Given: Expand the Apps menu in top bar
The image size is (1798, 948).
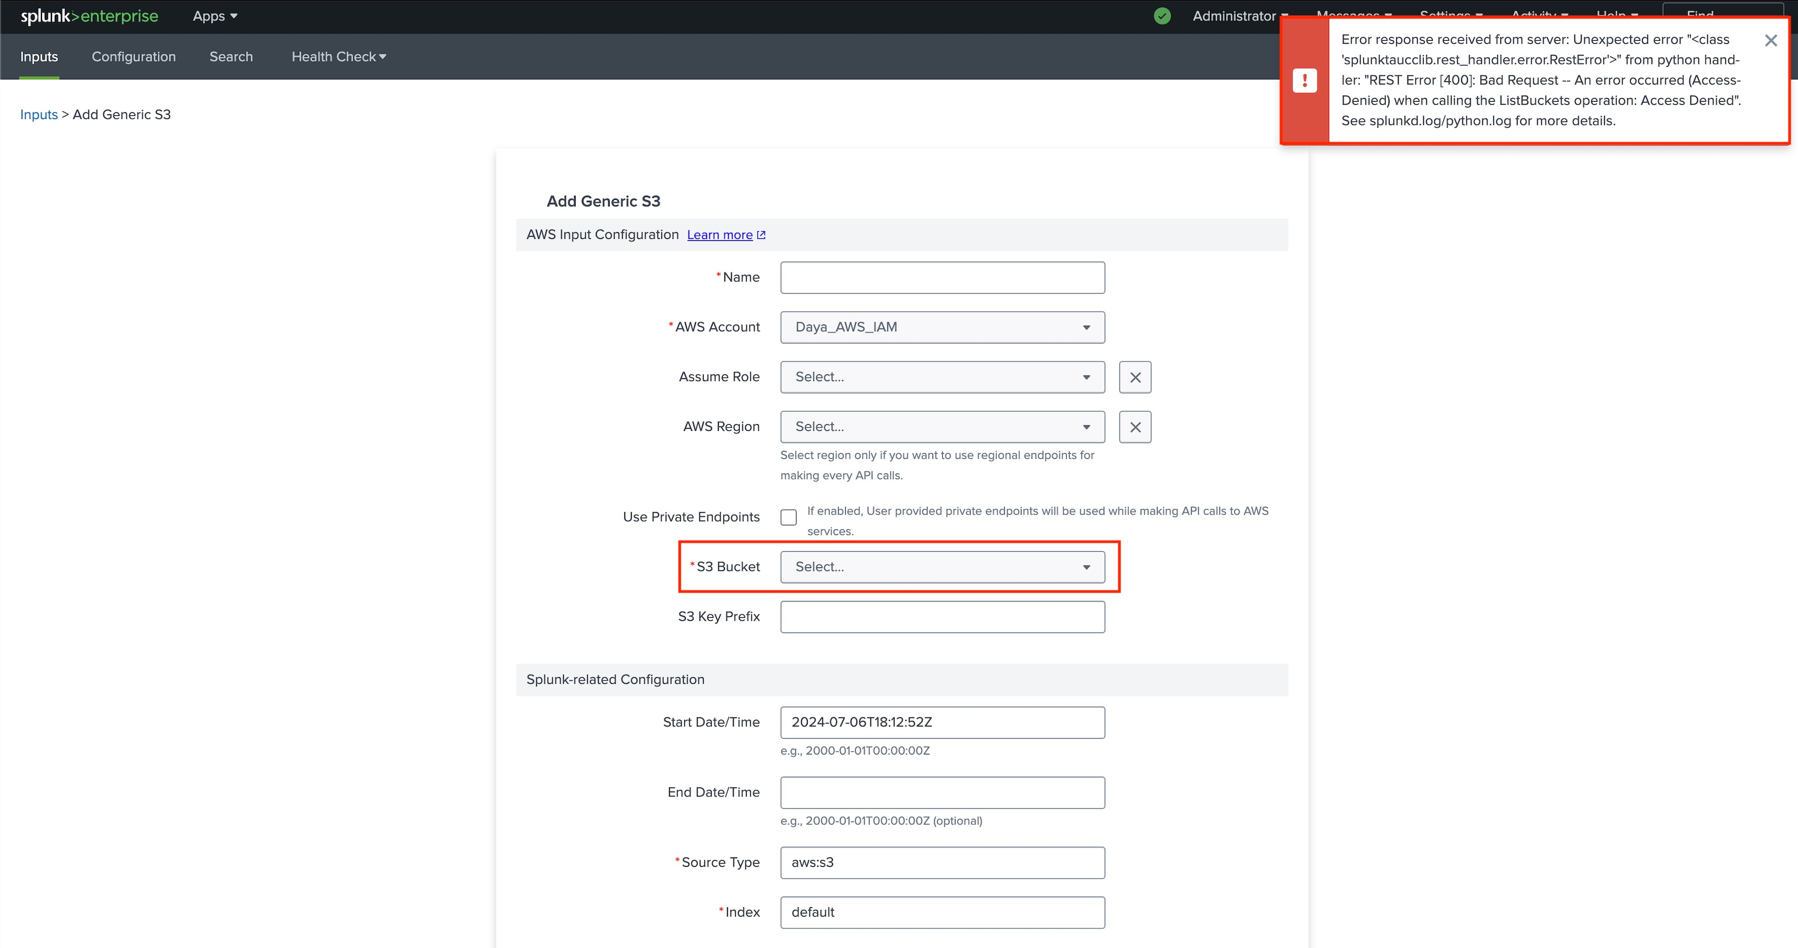Looking at the screenshot, I should pos(215,16).
